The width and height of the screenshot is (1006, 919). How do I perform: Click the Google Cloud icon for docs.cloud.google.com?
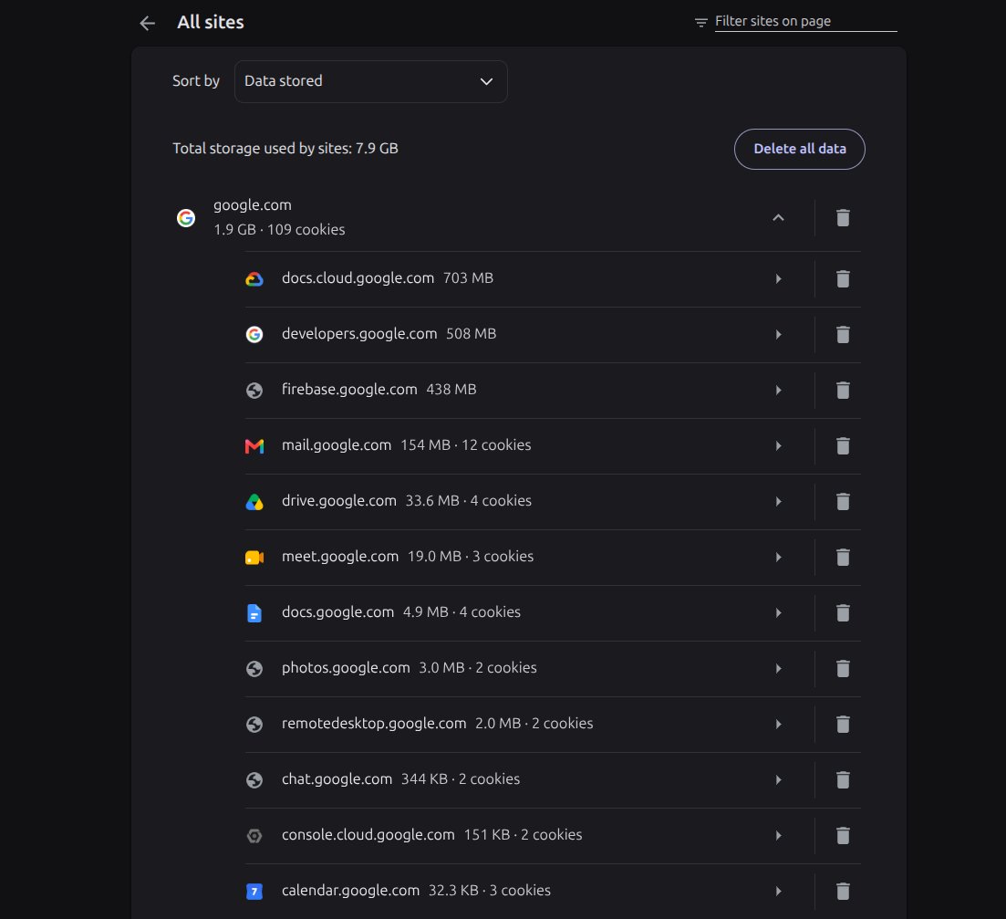tap(254, 279)
